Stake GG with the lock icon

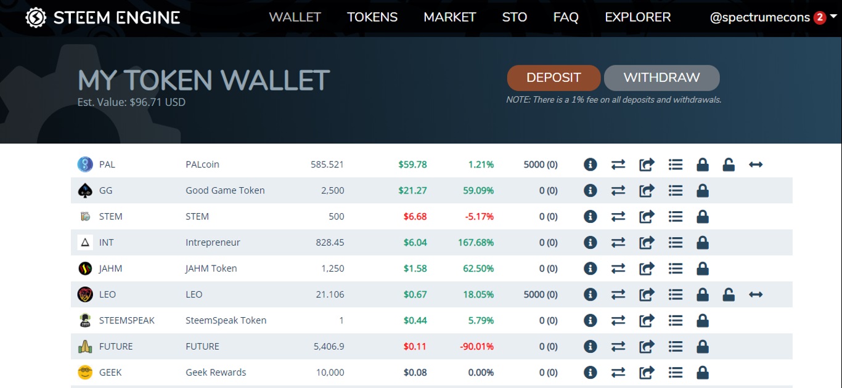[702, 190]
